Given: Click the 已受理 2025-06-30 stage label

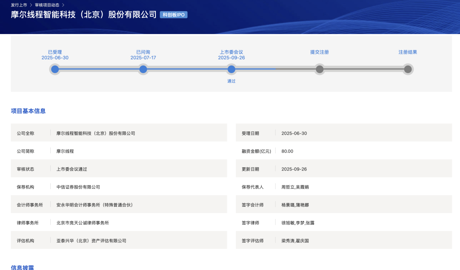Looking at the screenshot, I should 55,55.
